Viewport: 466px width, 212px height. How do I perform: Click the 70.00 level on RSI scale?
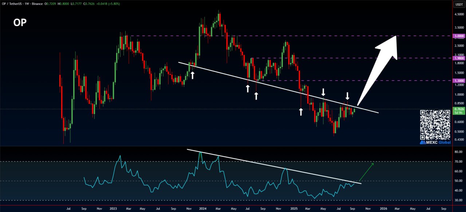coord(458,162)
